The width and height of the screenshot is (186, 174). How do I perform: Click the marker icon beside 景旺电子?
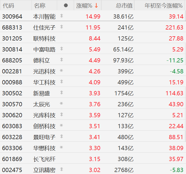61,136
